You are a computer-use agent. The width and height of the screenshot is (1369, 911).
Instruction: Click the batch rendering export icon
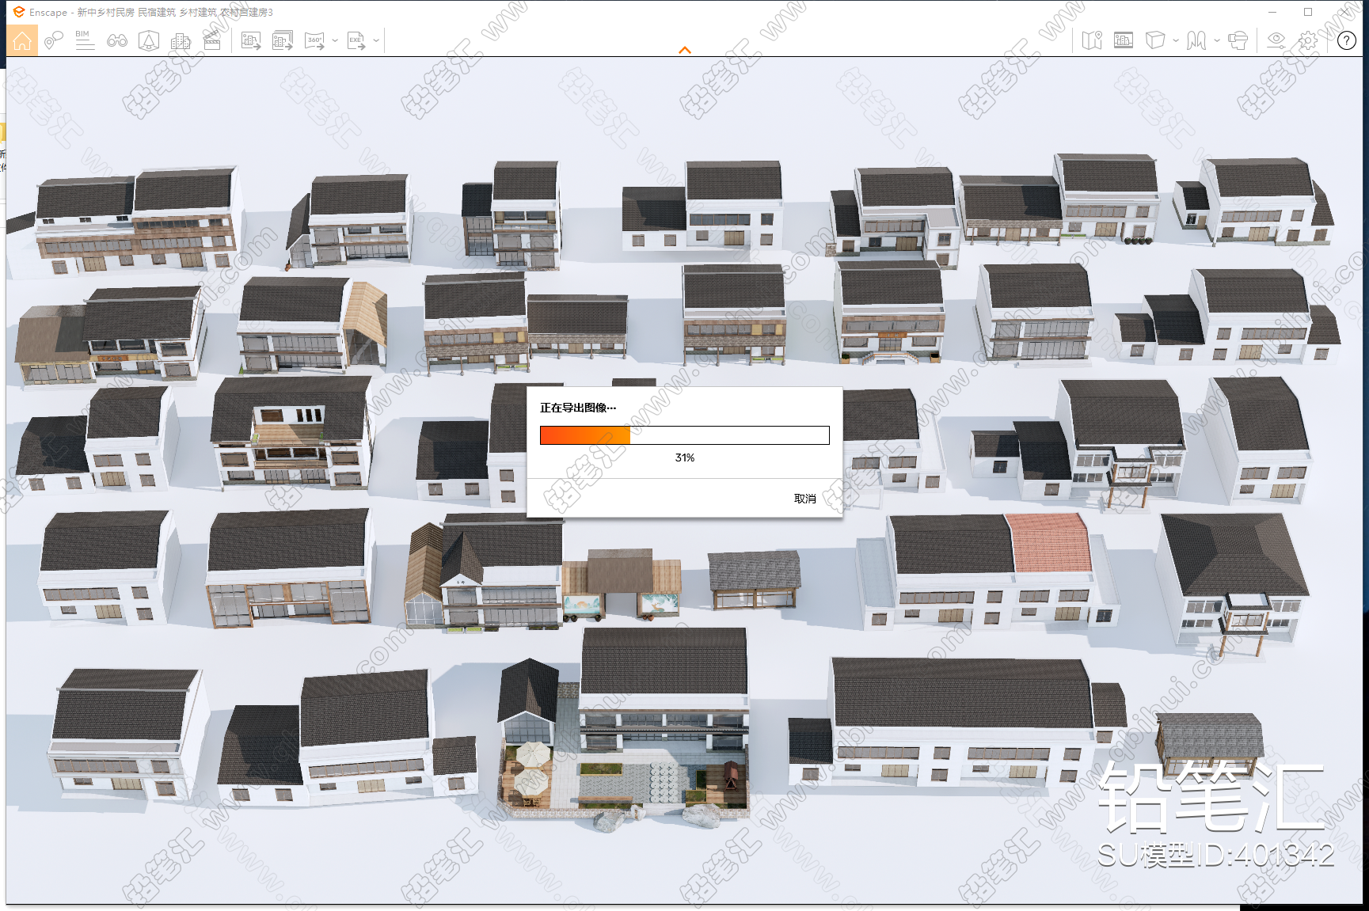(283, 40)
